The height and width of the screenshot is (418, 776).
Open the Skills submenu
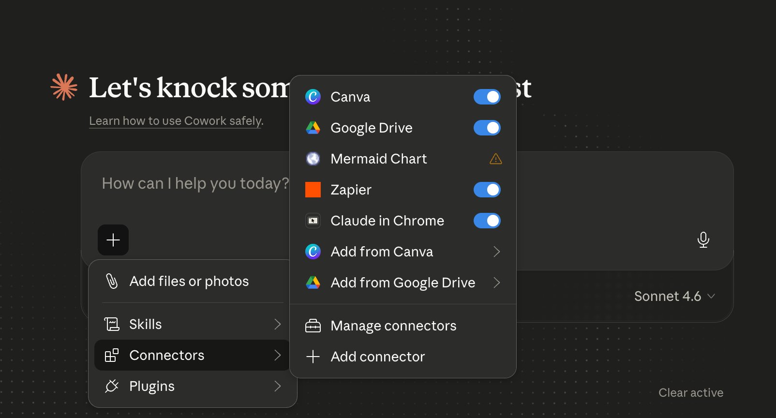(193, 324)
